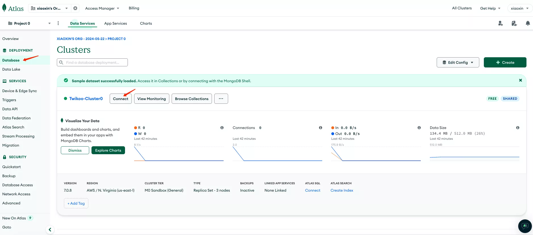Open Overview in sidebar

pos(11,39)
